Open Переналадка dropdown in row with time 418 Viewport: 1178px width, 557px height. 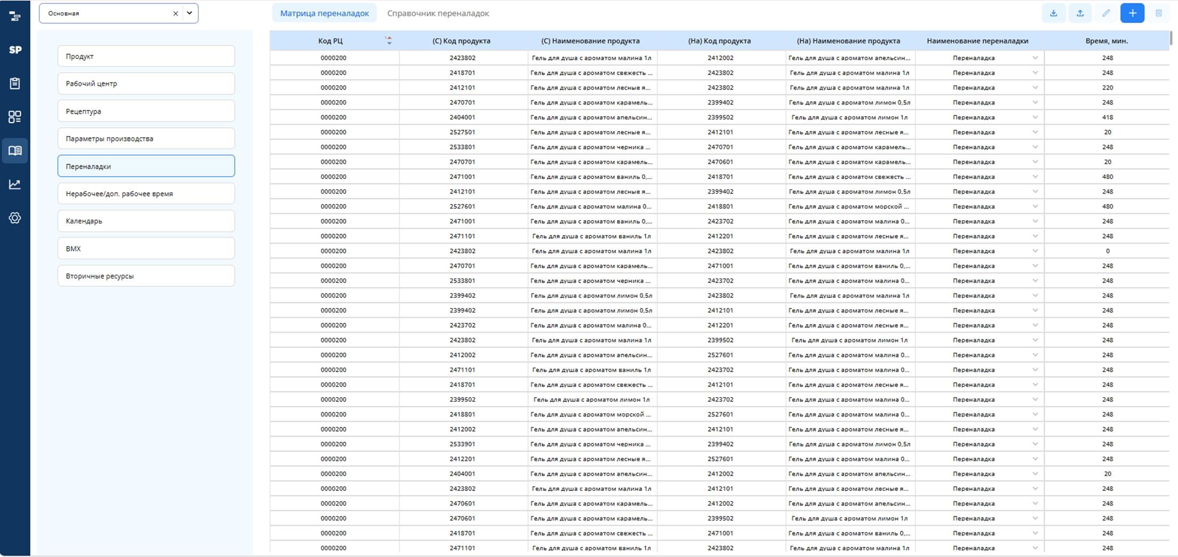pyautogui.click(x=1035, y=117)
